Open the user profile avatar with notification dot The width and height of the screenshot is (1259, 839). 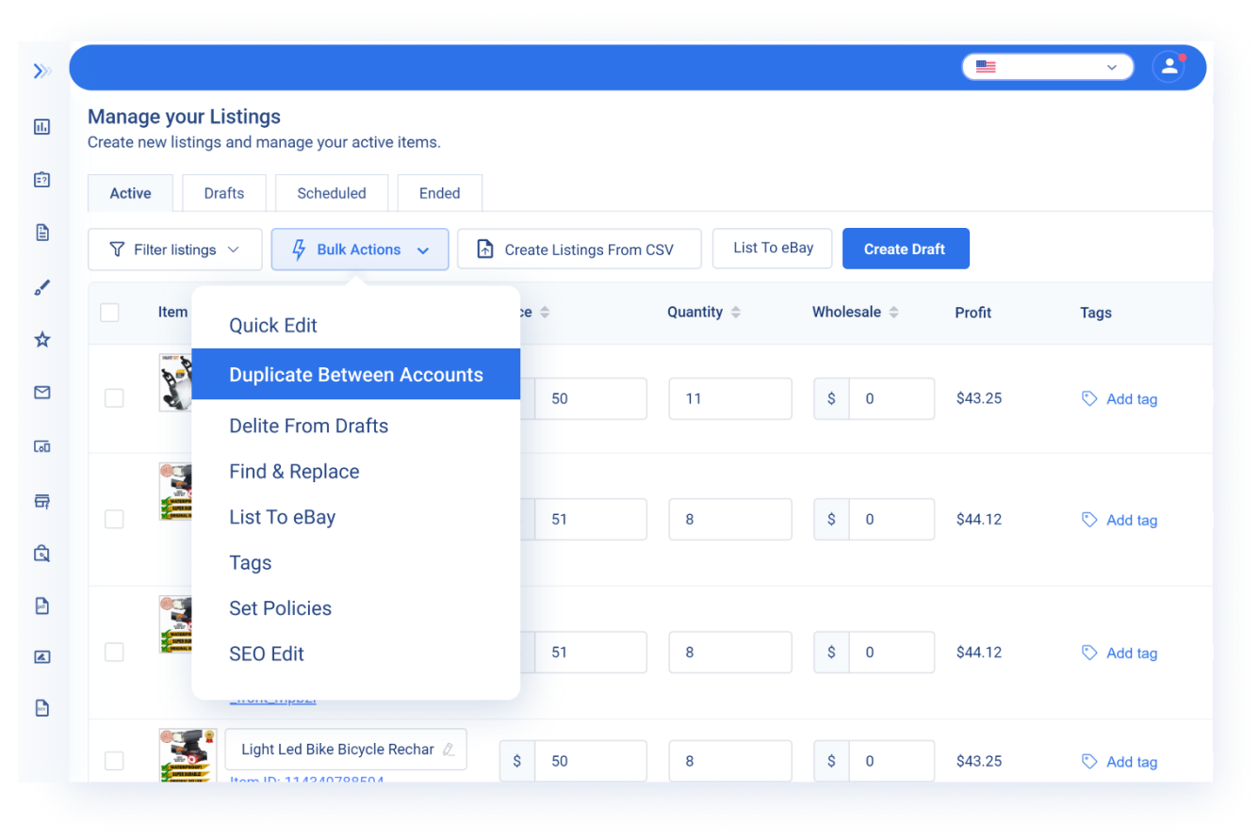1169,67
